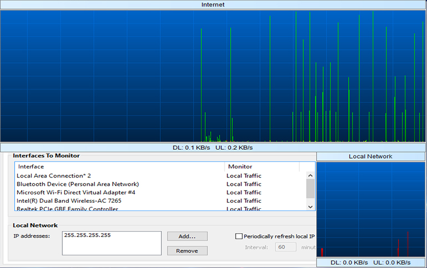Click the Internet graph title bar
The image size is (427, 268).
point(213,4)
